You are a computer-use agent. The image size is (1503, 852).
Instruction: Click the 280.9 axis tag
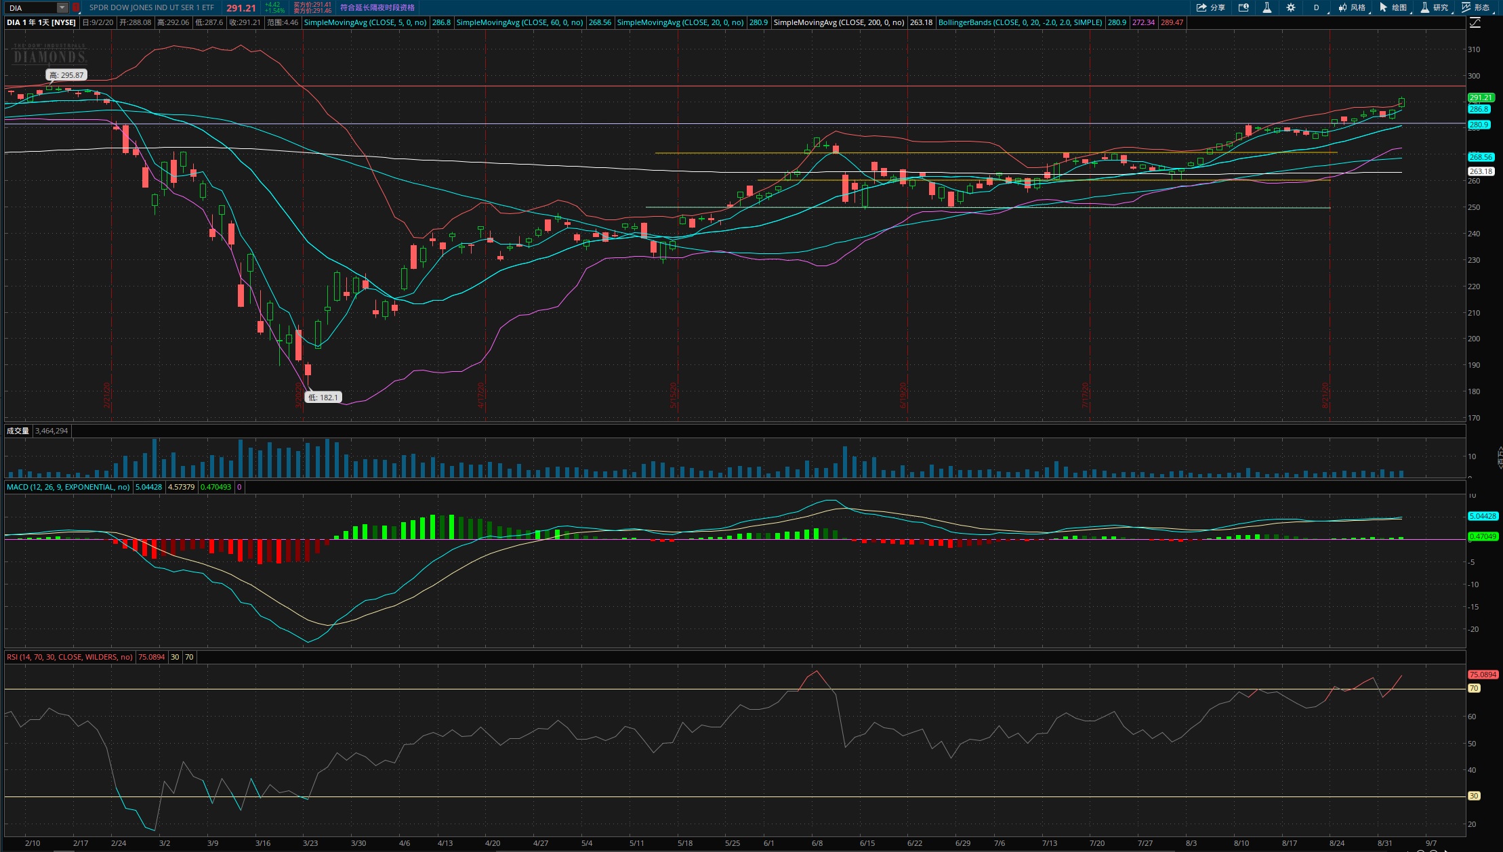tap(1479, 125)
